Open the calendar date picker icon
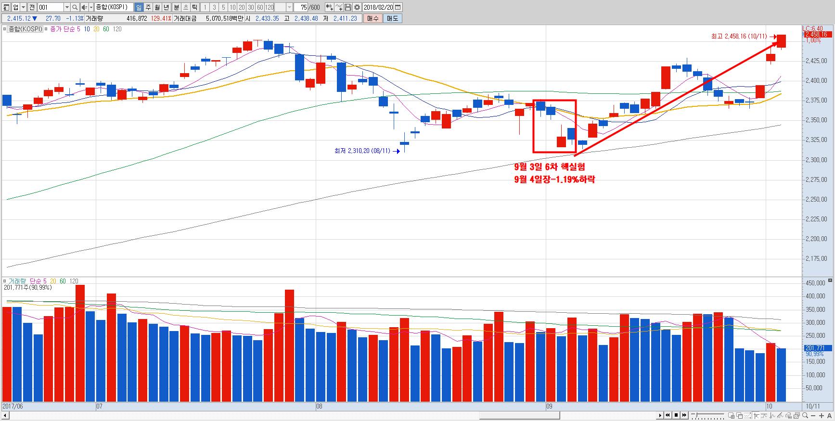 coord(398,7)
